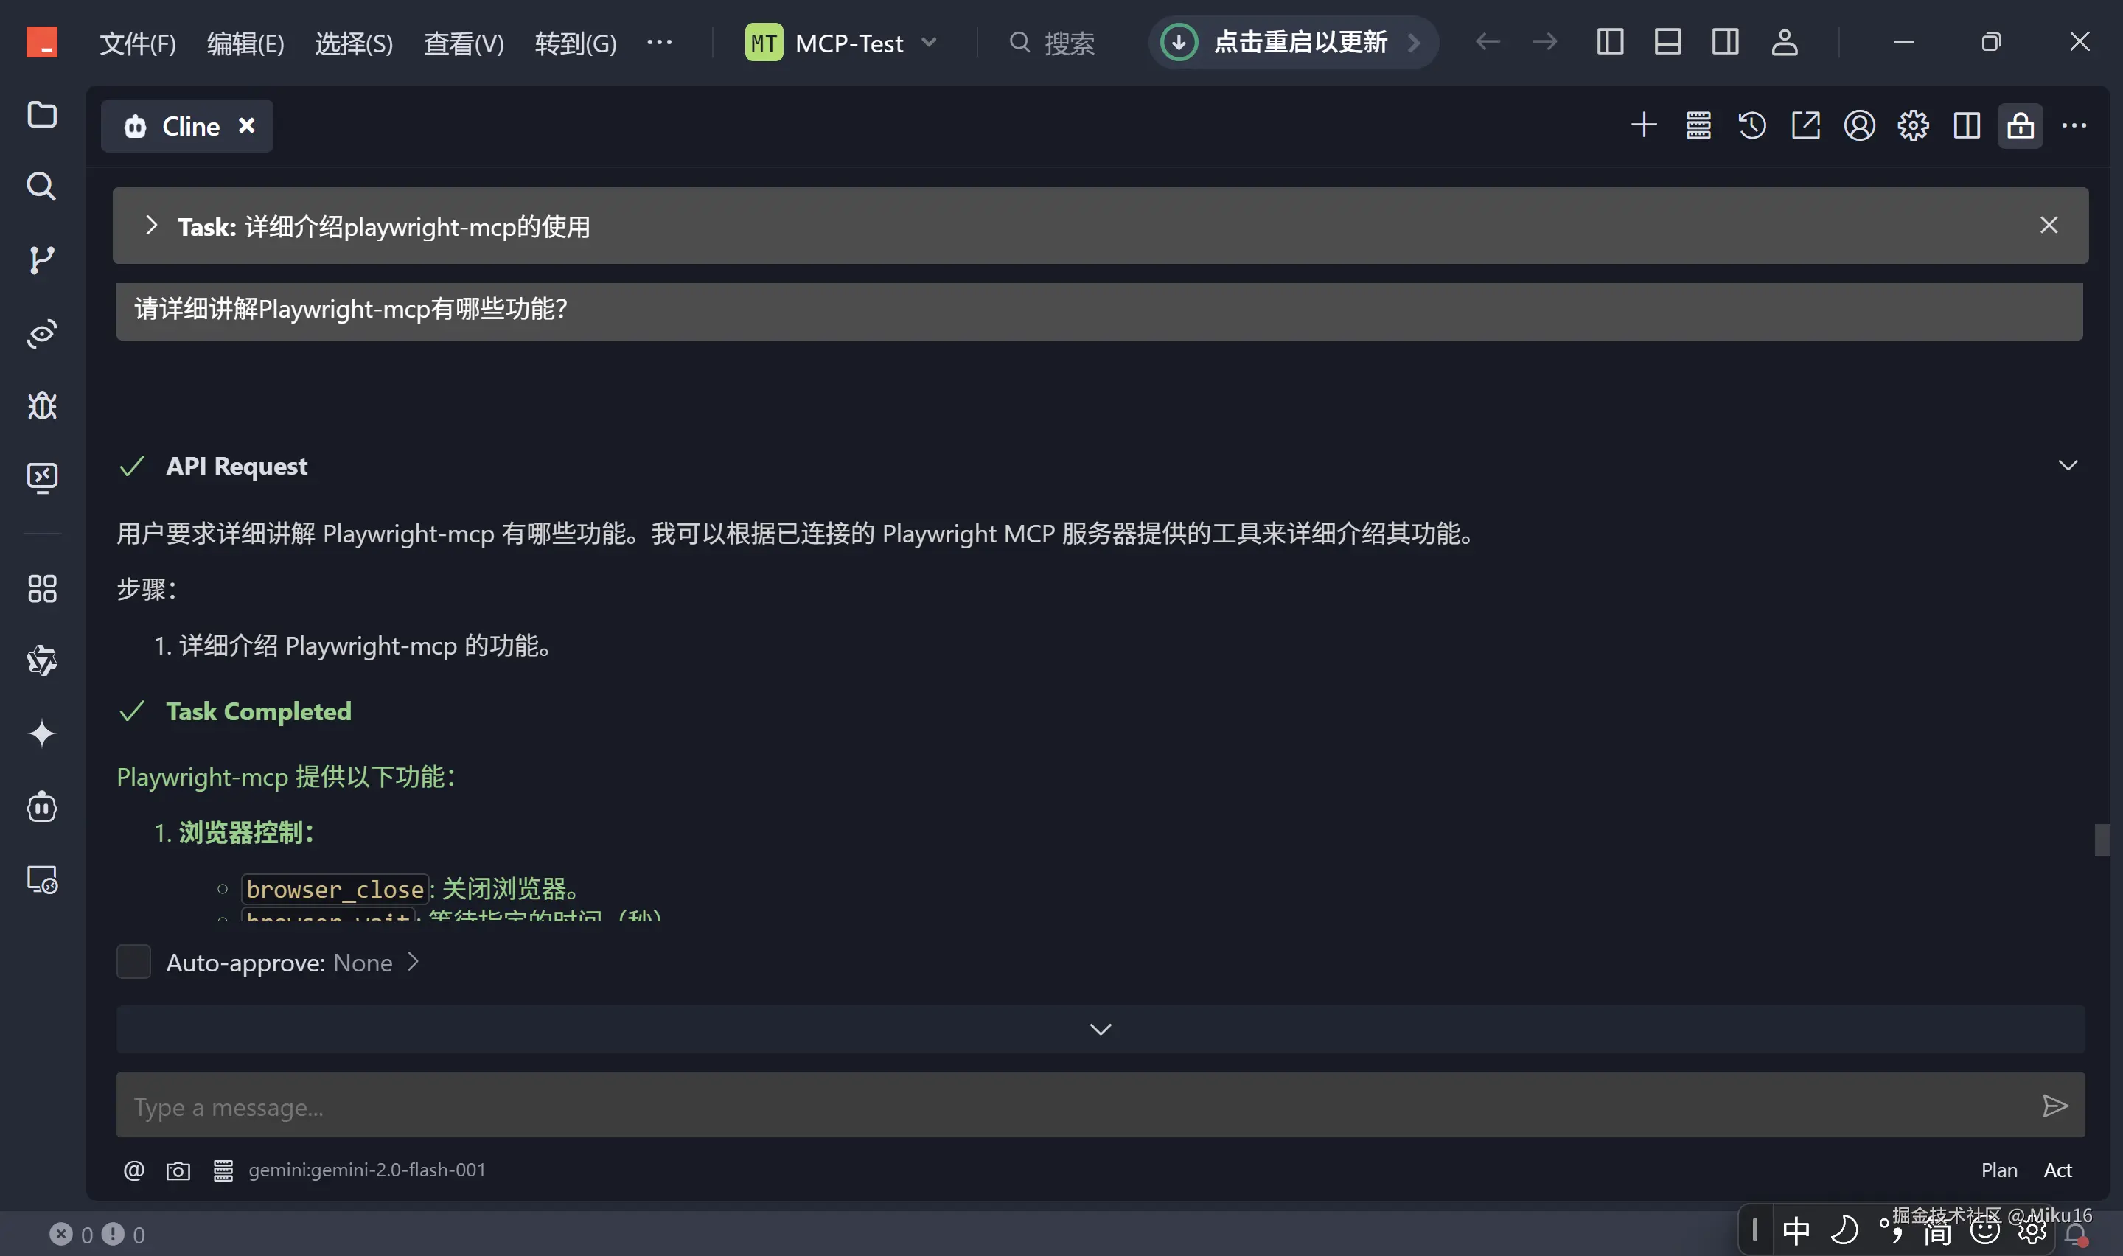Open the 文件(F) menu
The height and width of the screenshot is (1256, 2123).
[x=137, y=43]
